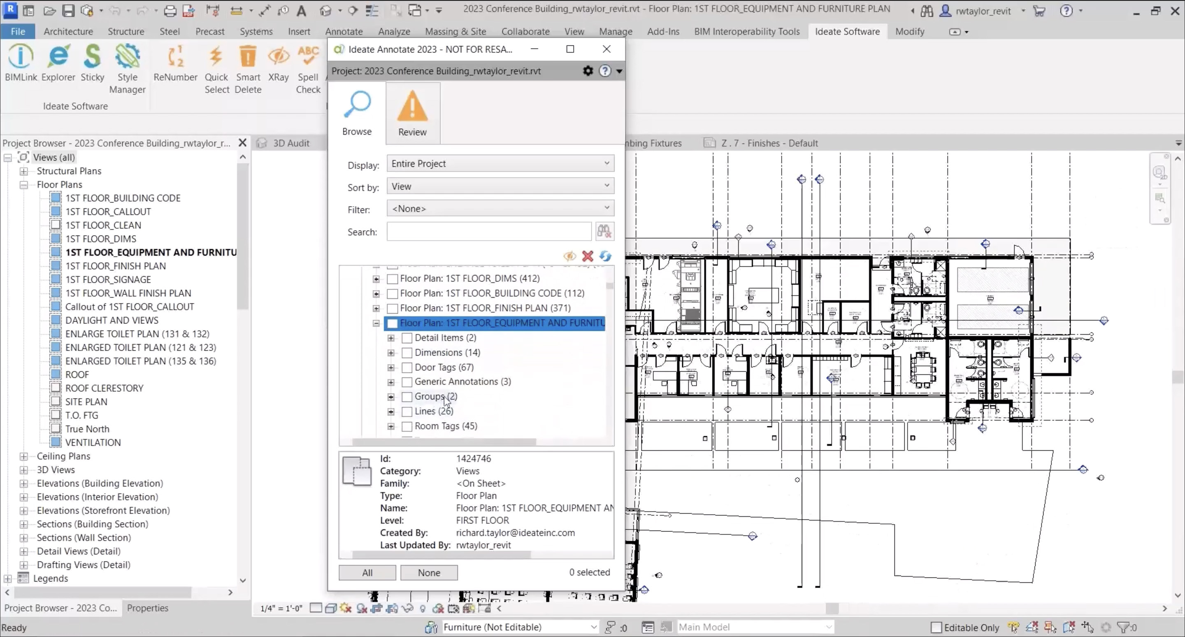The width and height of the screenshot is (1185, 637).
Task: Check the Door Tags (67) checkbox
Action: [407, 367]
